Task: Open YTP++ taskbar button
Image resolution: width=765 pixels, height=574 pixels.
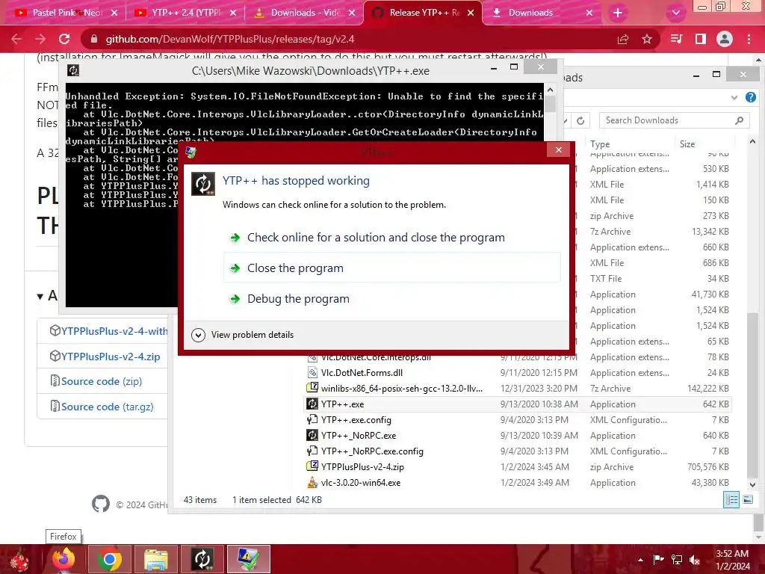Action: coord(202,559)
